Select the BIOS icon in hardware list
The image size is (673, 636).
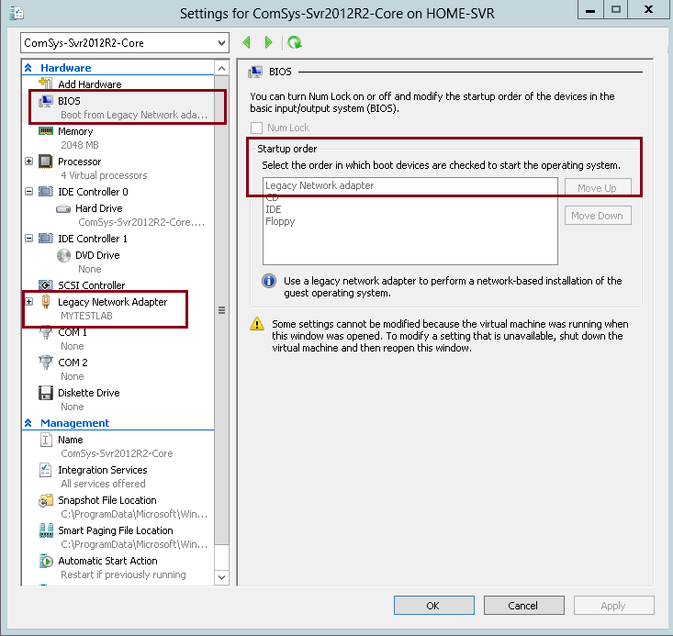(46, 101)
